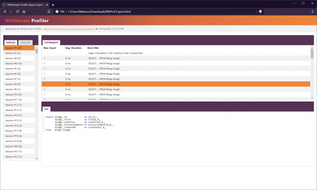
Task: Select Session #22 [1]
Action: 19,156
